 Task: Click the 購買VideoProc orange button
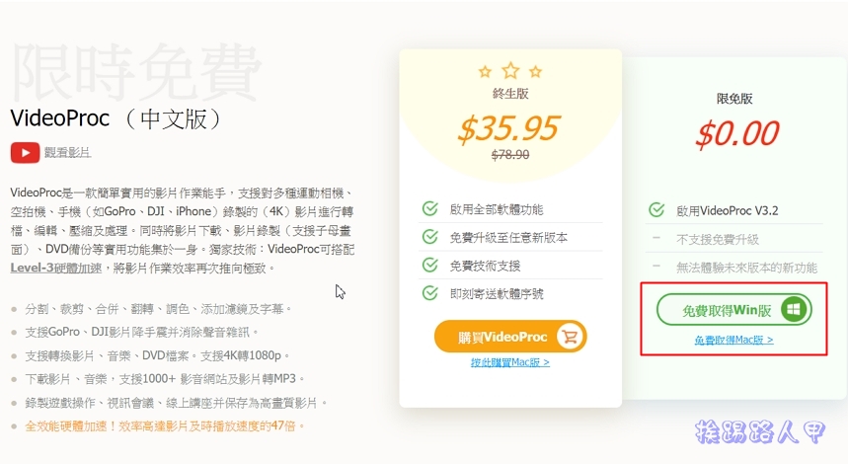510,337
